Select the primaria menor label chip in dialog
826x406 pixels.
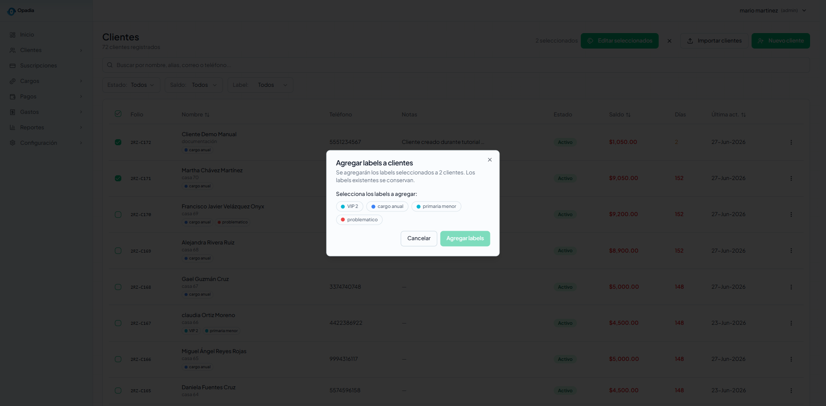(x=436, y=207)
